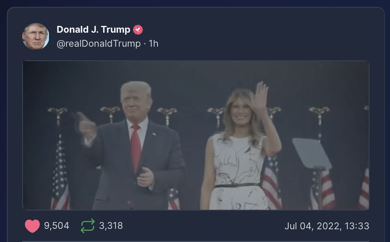Click the leftmost American flag in photo
Screen dimensions: 390x242
coord(60,174)
